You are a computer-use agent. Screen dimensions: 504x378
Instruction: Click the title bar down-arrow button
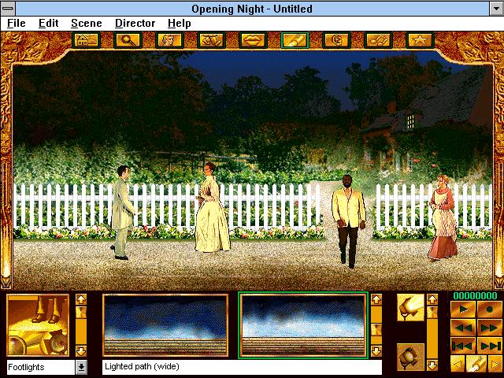tap(497, 9)
